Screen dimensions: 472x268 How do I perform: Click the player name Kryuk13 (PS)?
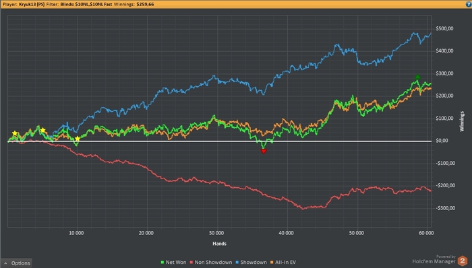pyautogui.click(x=32, y=4)
